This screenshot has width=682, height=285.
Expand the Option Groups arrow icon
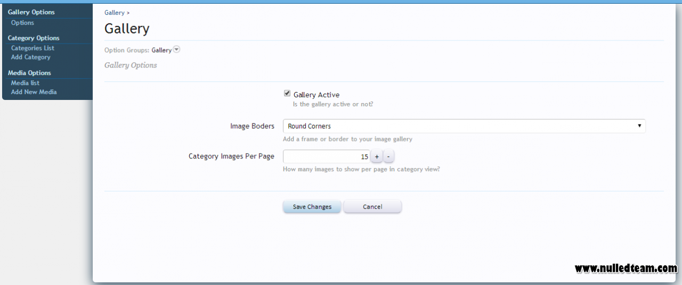(x=177, y=49)
